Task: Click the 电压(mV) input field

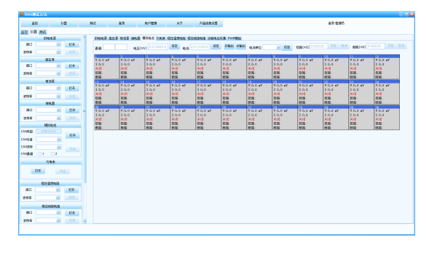Action: coord(158,46)
